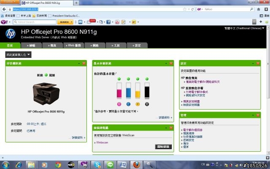Image resolution: width=270 pixels, height=169 pixels.
Task: Click the magenta ink level bar
Action: (x=119, y=90)
